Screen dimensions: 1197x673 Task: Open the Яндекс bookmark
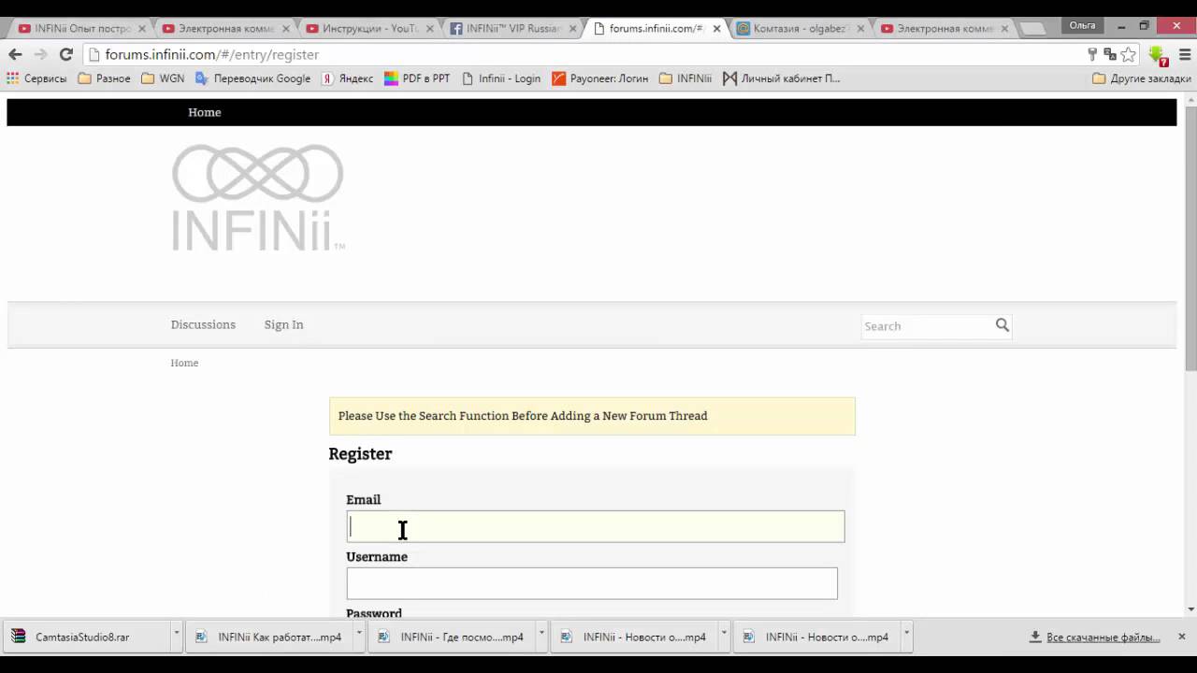[347, 79]
